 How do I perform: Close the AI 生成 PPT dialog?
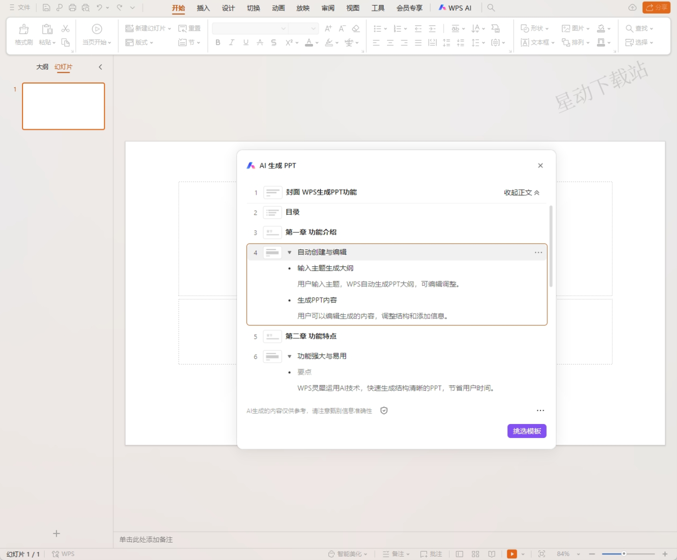540,165
